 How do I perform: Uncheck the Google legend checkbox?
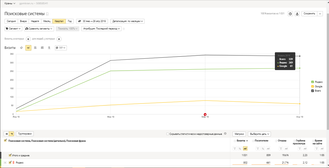(x=312, y=87)
